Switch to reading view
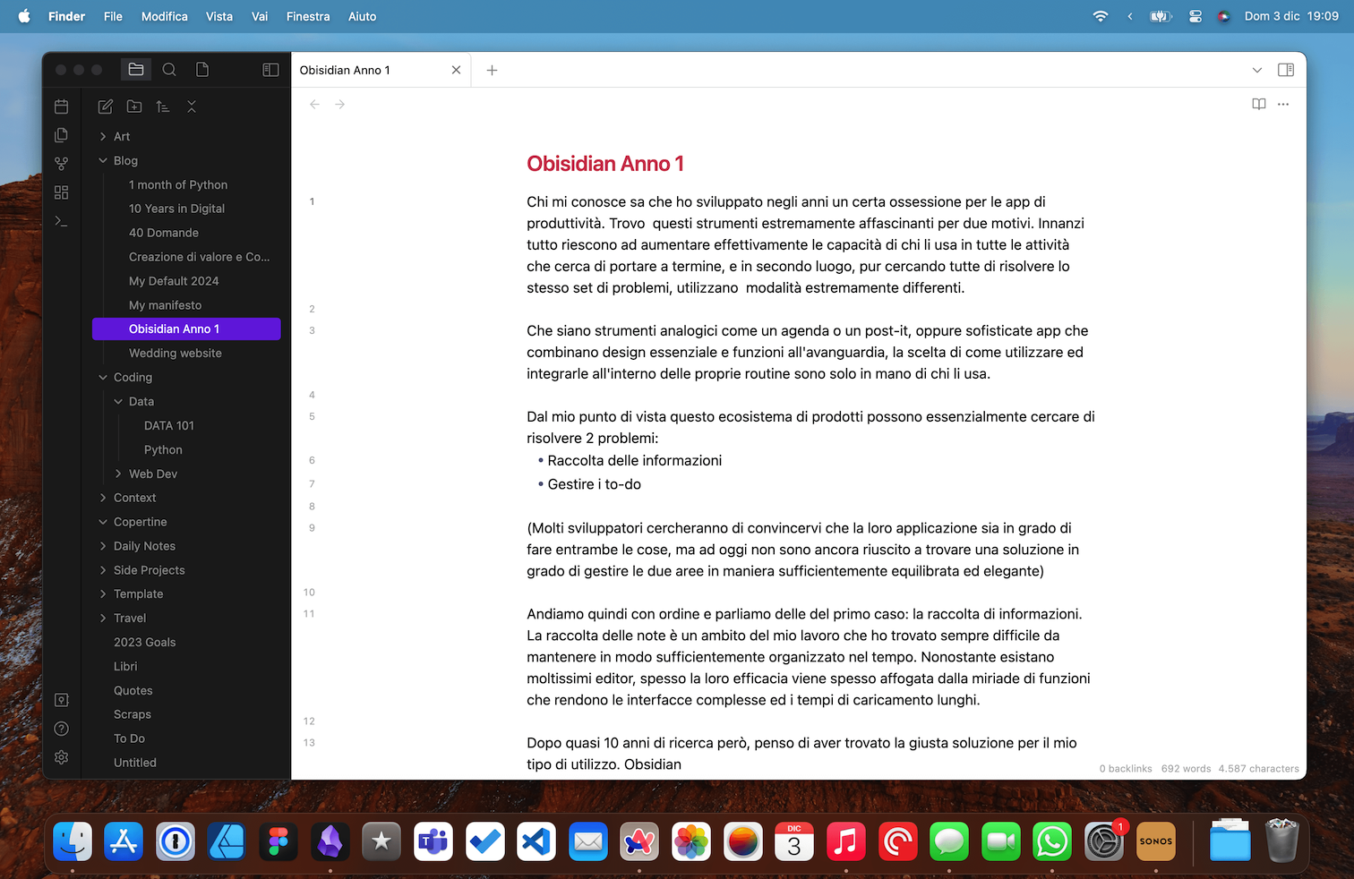 point(1259,105)
